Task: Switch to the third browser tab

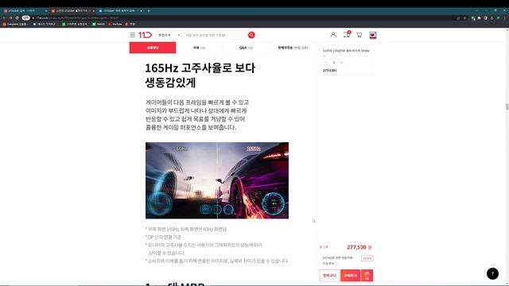Action: pos(120,10)
